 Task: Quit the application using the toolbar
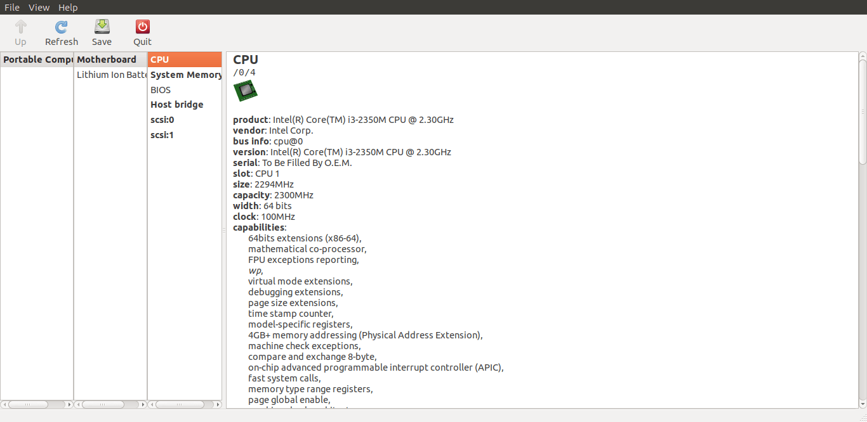[x=142, y=27]
